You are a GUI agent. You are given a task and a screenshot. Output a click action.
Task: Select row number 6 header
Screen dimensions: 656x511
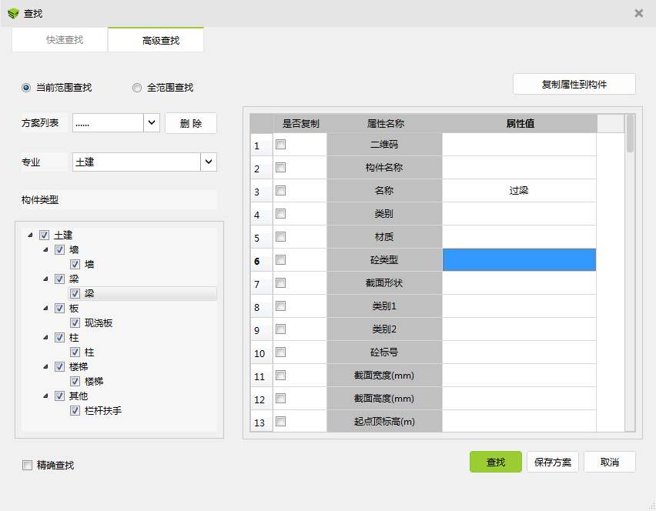click(262, 261)
